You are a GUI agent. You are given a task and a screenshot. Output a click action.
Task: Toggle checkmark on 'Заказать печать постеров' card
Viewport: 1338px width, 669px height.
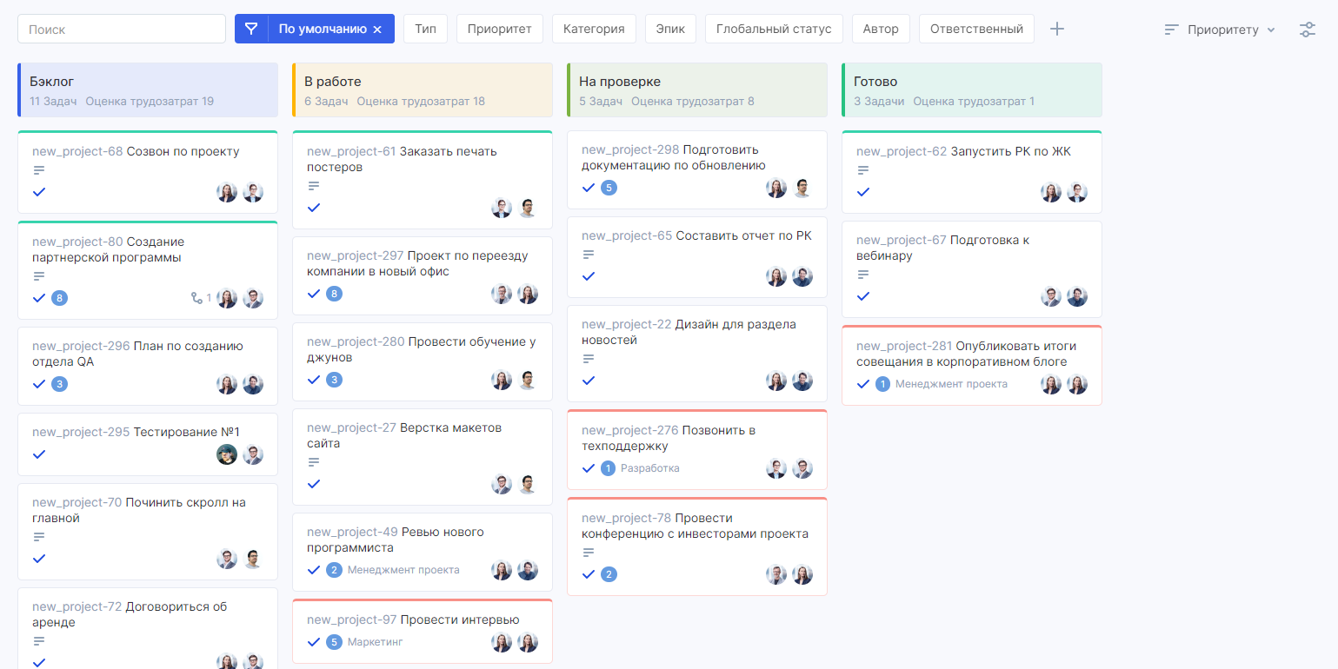[x=314, y=207]
